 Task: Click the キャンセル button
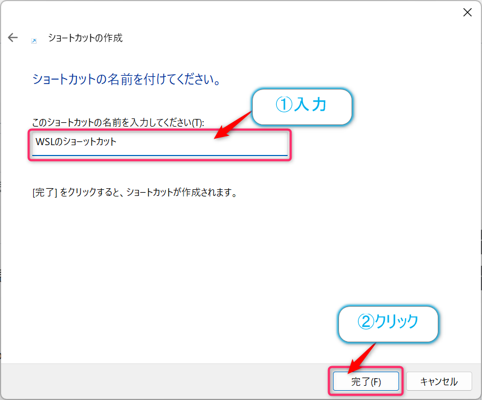click(x=439, y=381)
